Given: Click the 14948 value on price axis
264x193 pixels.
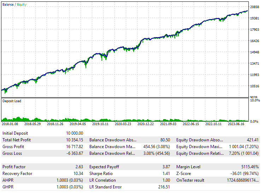Looking at the screenshot, I should pyautogui.click(x=255, y=52).
